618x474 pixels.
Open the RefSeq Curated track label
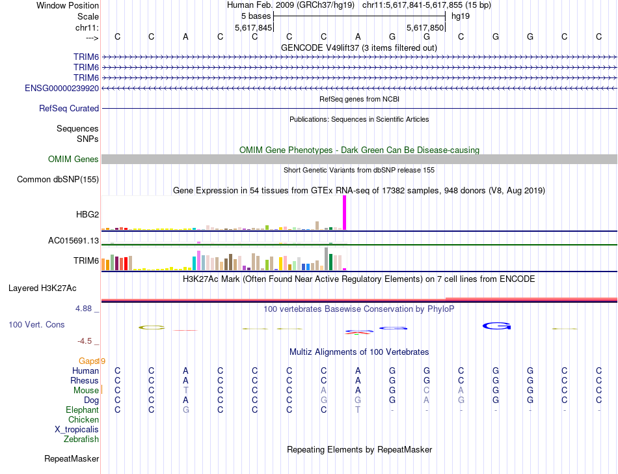tap(69, 109)
